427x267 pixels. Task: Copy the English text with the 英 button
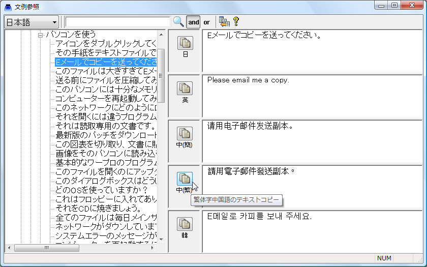tap(185, 88)
